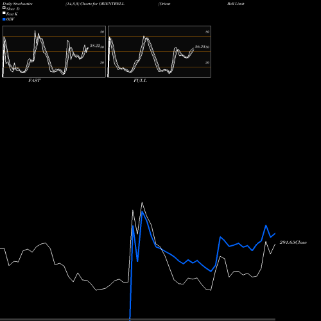This screenshot has width=321, height=321.
Task: Click the 50 axis label in FAST chart
Action: click(102, 47)
